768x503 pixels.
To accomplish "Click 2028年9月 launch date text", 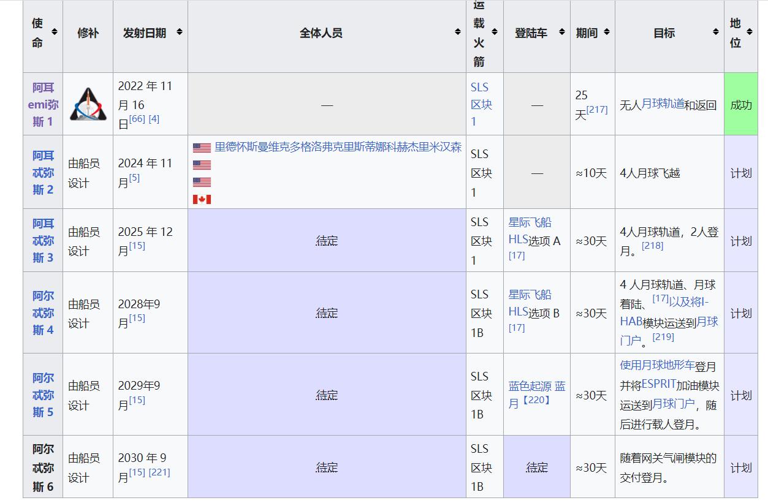I will click(x=139, y=312).
